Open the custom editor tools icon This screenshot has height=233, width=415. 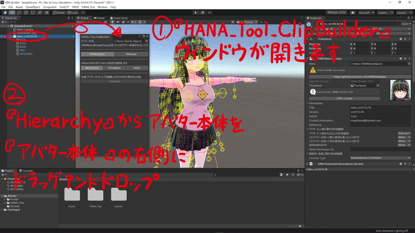point(47,12)
